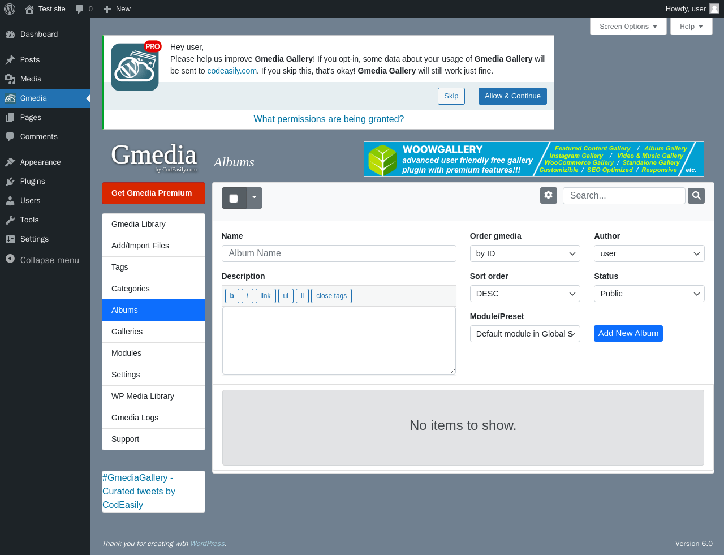The width and height of the screenshot is (724, 555).
Task: Click the Gmedia by CodEasily logo
Action: (x=154, y=157)
